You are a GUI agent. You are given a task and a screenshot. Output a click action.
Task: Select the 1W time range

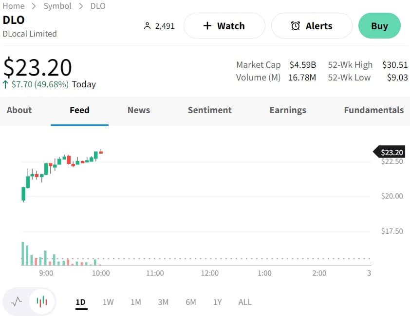[x=108, y=302]
